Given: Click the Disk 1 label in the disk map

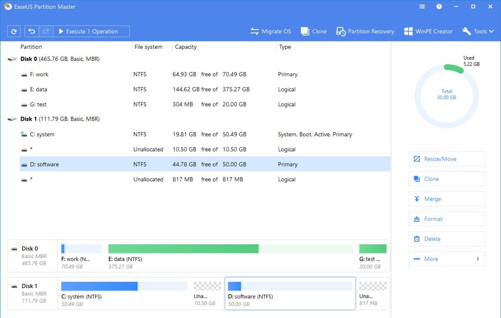Looking at the screenshot, I should tap(30, 286).
